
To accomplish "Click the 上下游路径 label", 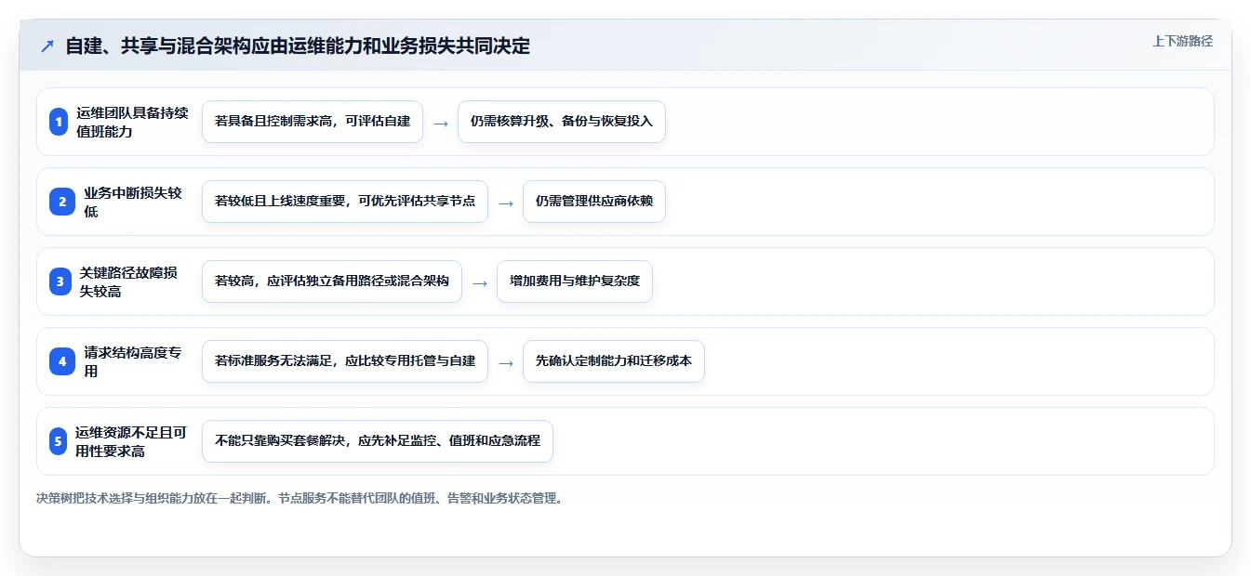I will point(1182,41).
